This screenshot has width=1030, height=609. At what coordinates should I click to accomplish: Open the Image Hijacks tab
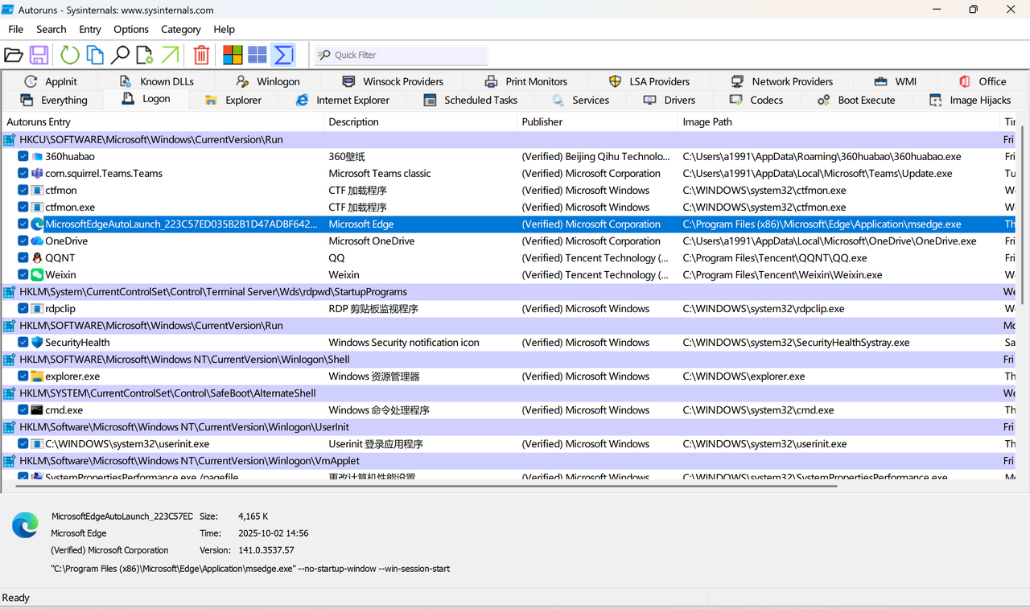click(x=970, y=101)
